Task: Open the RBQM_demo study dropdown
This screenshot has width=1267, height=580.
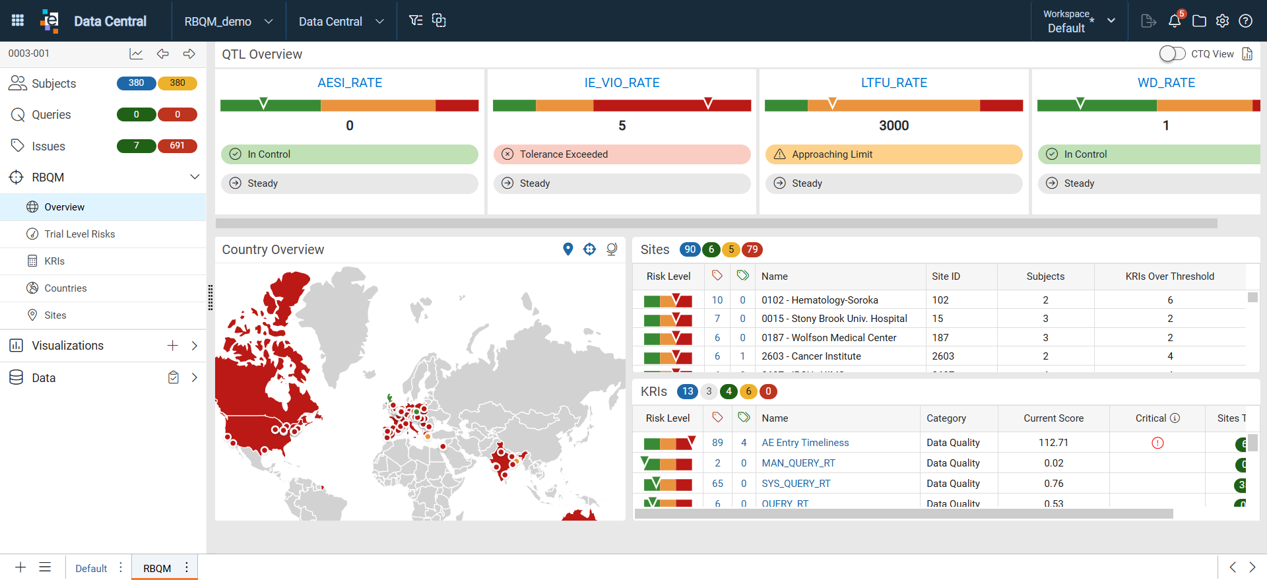Action: (x=228, y=21)
